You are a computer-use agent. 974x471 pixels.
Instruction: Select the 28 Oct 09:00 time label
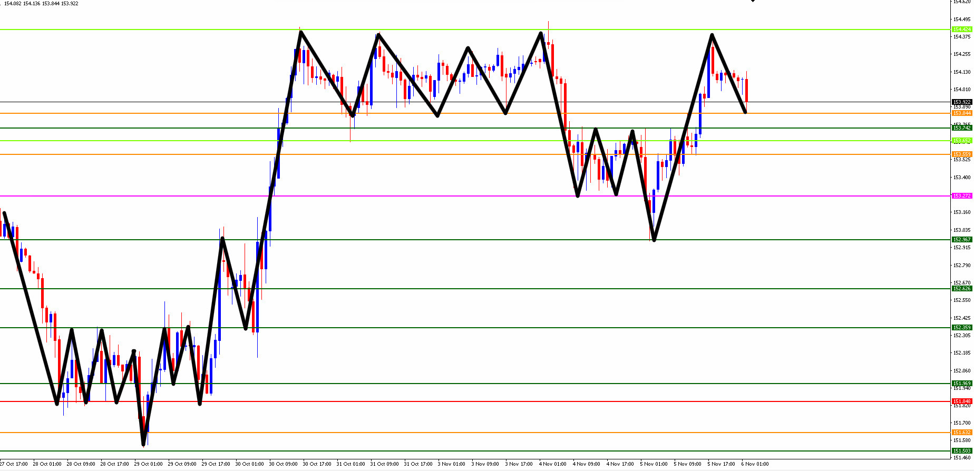(x=81, y=464)
